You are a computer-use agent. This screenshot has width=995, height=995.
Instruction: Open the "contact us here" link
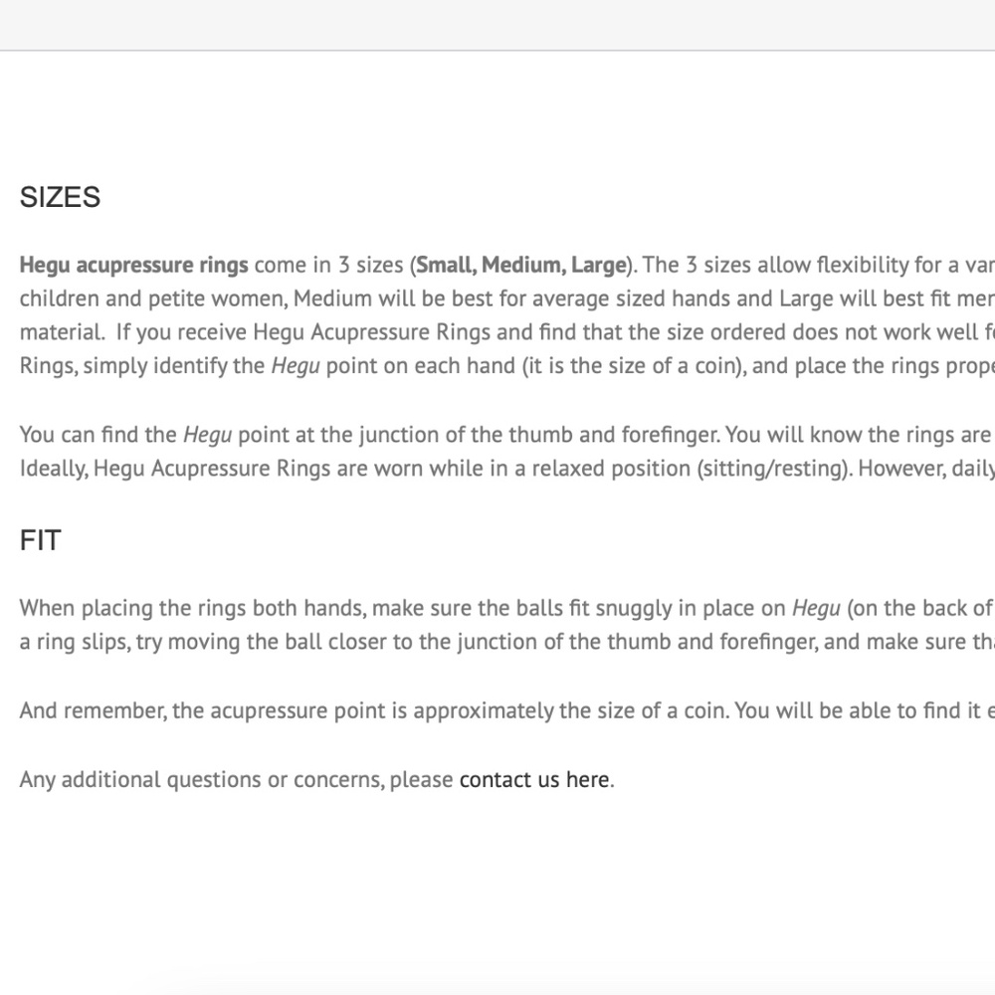pyautogui.click(x=533, y=779)
